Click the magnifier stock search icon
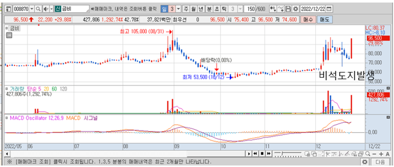Viewport: 394px width, 167px height. [x=38, y=9]
